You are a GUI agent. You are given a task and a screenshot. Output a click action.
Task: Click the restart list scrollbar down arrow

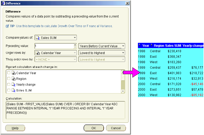[123, 91]
